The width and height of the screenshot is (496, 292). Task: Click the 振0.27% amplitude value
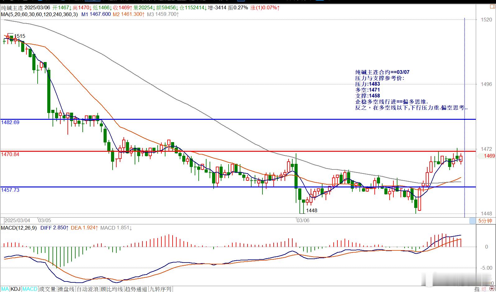pyautogui.click(x=238, y=7)
